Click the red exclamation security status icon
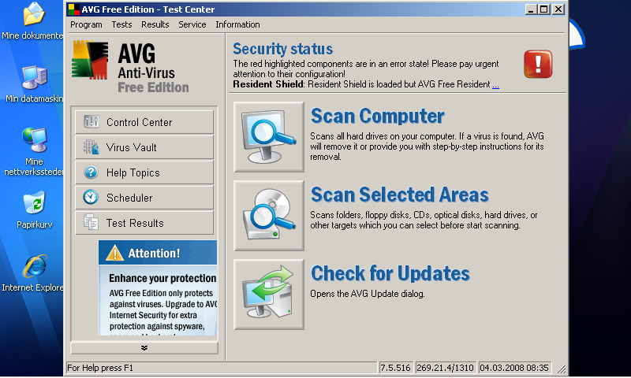The width and height of the screenshot is (631, 378). click(x=538, y=65)
